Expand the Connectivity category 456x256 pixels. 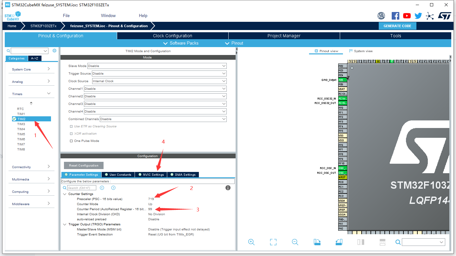click(x=31, y=167)
